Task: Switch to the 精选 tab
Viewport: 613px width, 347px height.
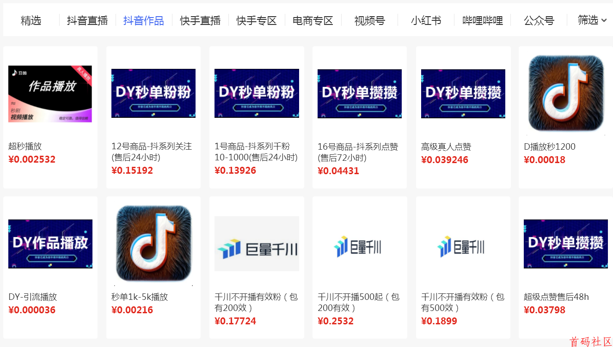Action: click(31, 20)
